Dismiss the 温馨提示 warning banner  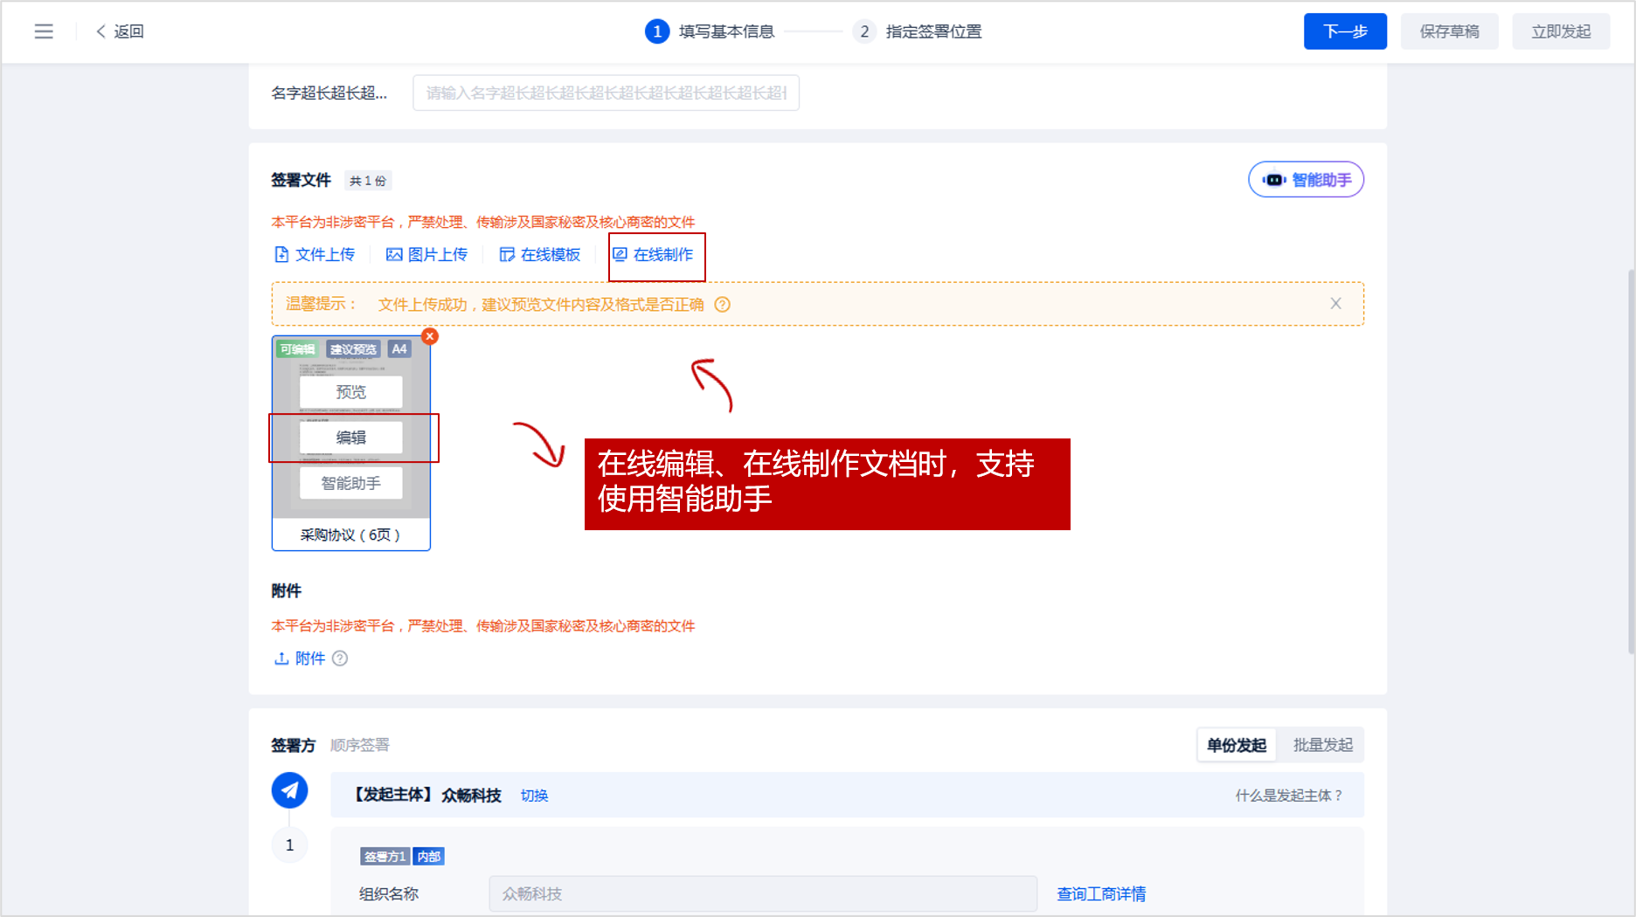(x=1335, y=304)
